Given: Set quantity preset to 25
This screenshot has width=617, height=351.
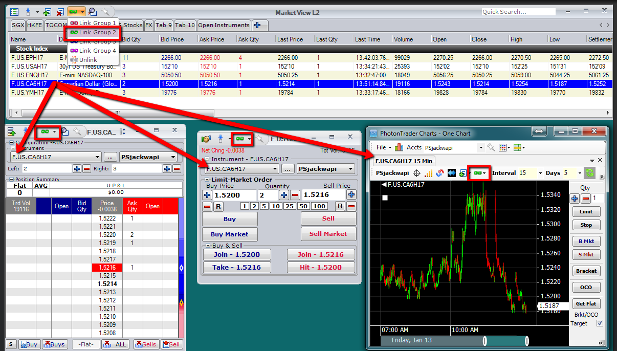Looking at the screenshot, I should [290, 206].
